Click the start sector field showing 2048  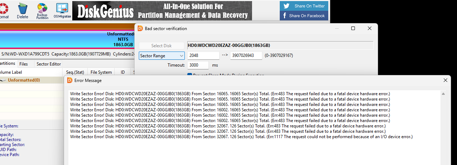[204, 56]
